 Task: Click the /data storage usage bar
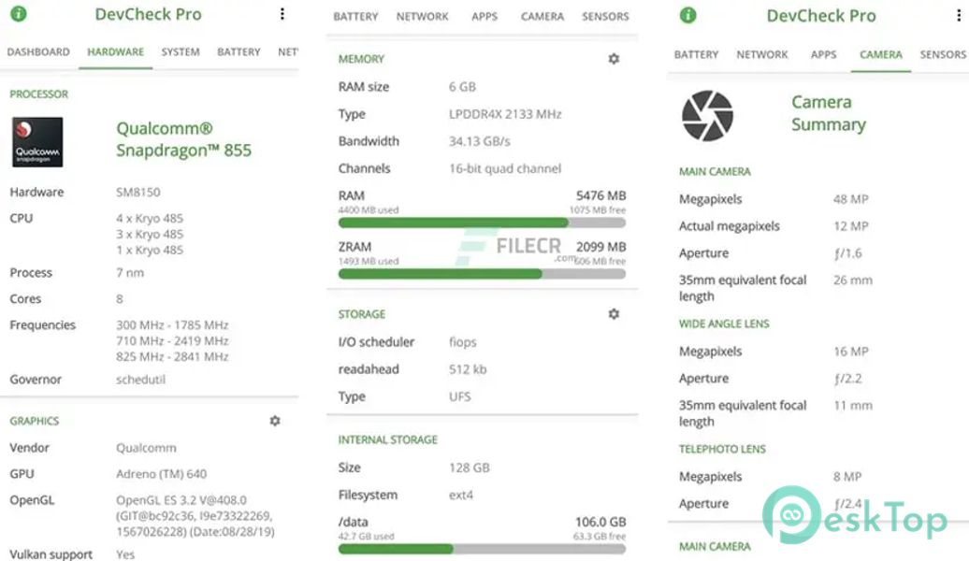pos(482,549)
